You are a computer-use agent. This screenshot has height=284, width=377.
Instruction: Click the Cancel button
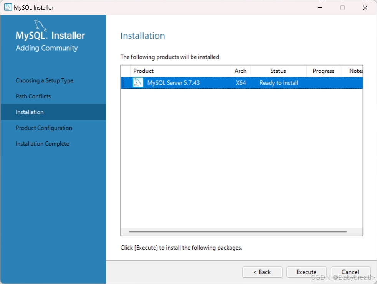pos(350,272)
